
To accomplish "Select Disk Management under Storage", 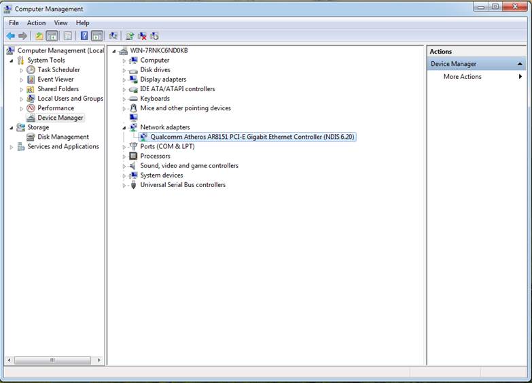I will (63, 137).
